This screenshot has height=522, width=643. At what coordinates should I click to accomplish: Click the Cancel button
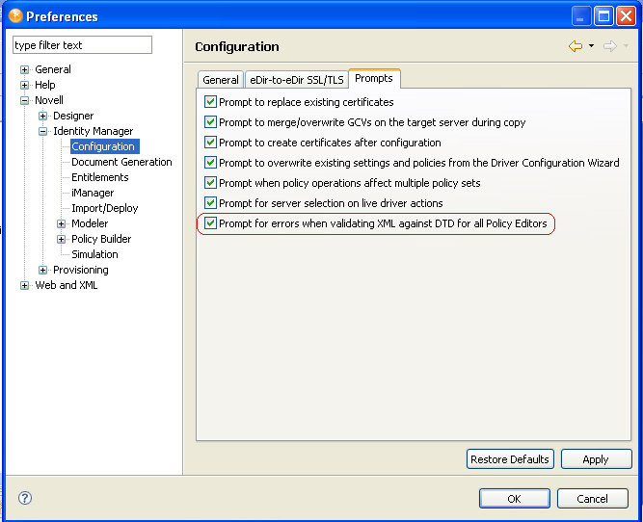coord(592,498)
